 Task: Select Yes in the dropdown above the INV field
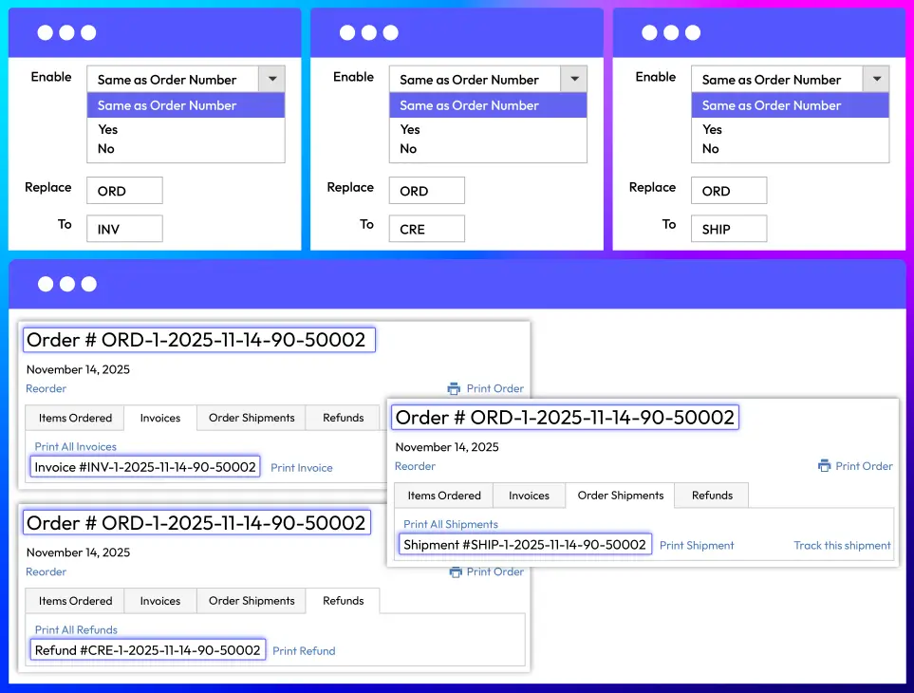[x=108, y=129]
